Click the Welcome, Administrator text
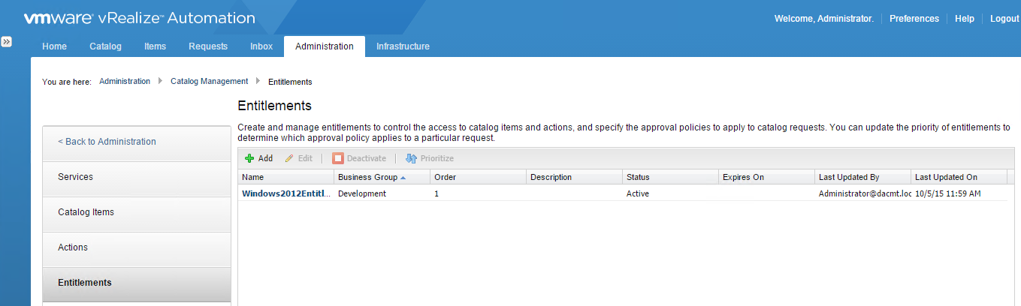The height and width of the screenshot is (306, 1021). 824,19
